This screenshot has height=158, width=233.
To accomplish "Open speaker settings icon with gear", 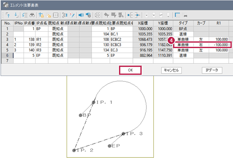I will [88, 15].
